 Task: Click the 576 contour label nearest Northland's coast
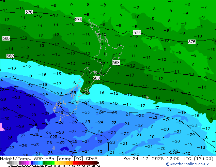(78, 19)
